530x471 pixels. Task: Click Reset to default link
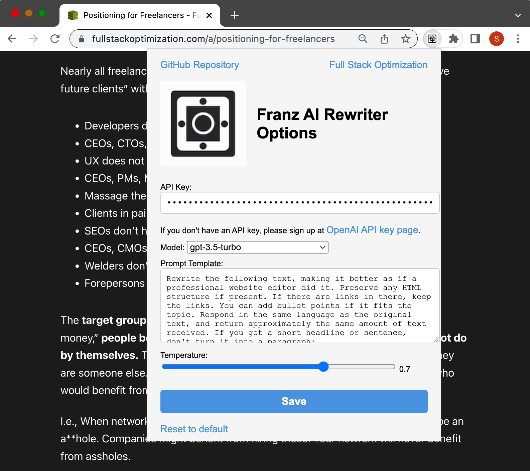(194, 429)
